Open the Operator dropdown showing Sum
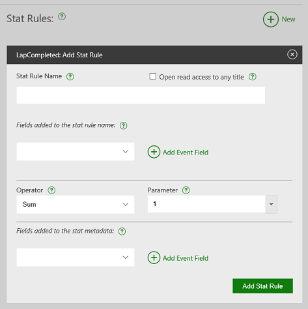The height and width of the screenshot is (309, 308). point(76,204)
